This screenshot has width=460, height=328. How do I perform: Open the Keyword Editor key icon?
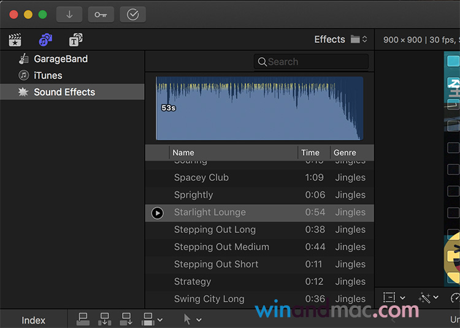point(101,15)
